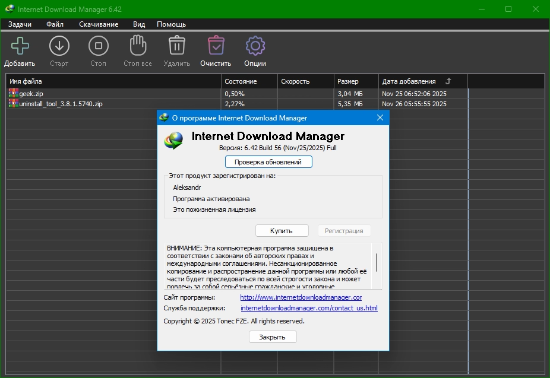Sort list by the Размер column header
The image size is (550, 378).
(348, 81)
